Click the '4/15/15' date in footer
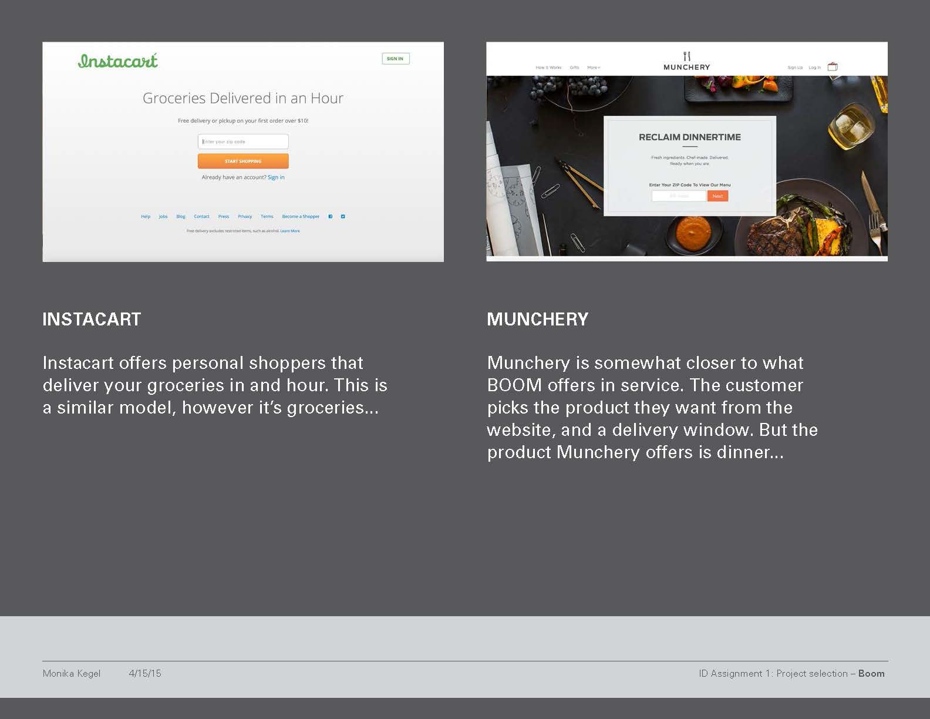This screenshot has width=930, height=719. click(x=145, y=673)
